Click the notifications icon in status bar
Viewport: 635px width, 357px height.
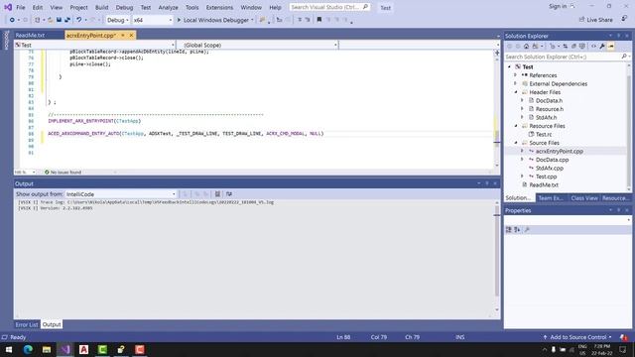(x=624, y=337)
